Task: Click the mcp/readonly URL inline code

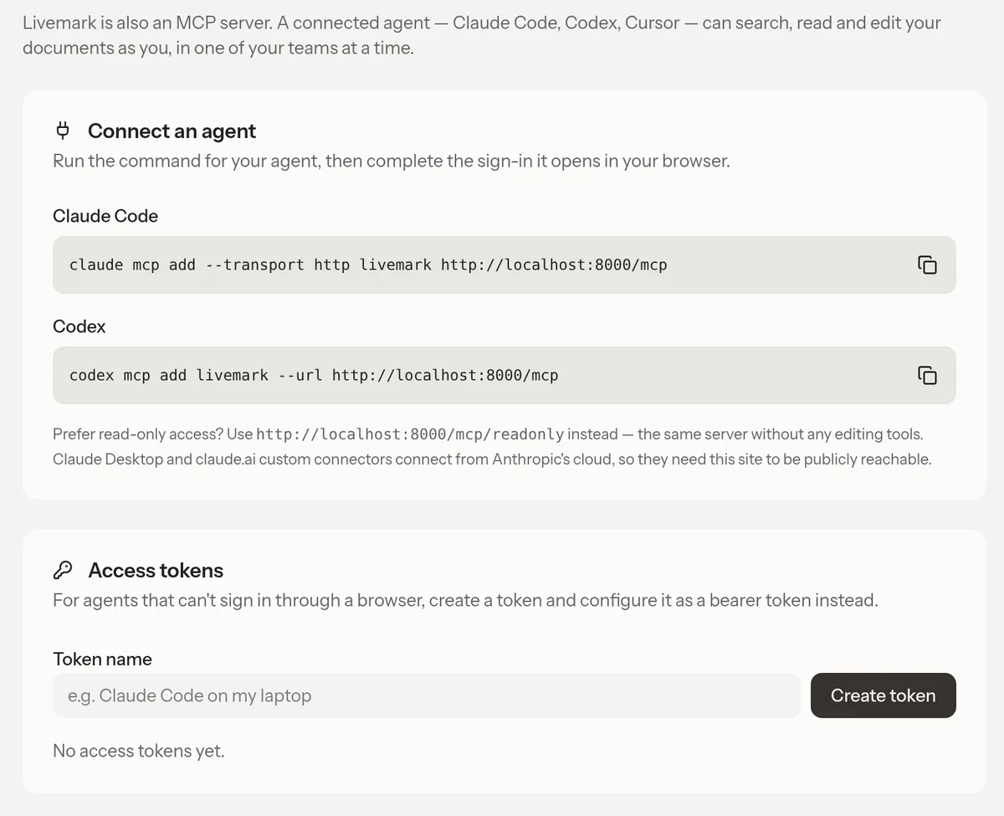Action: (x=410, y=434)
